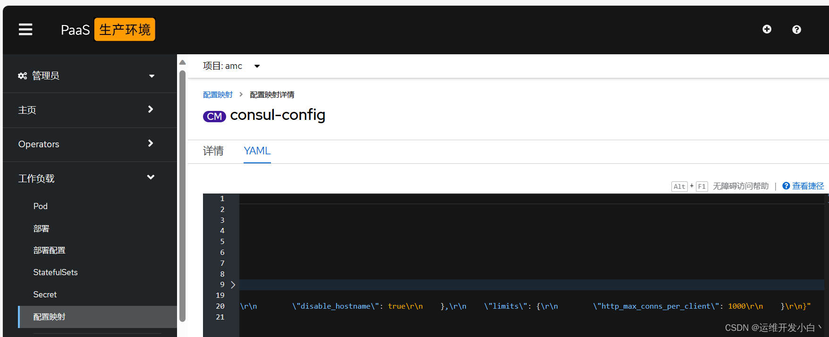
Task: Collapse the code fold at line 9
Action: click(232, 285)
